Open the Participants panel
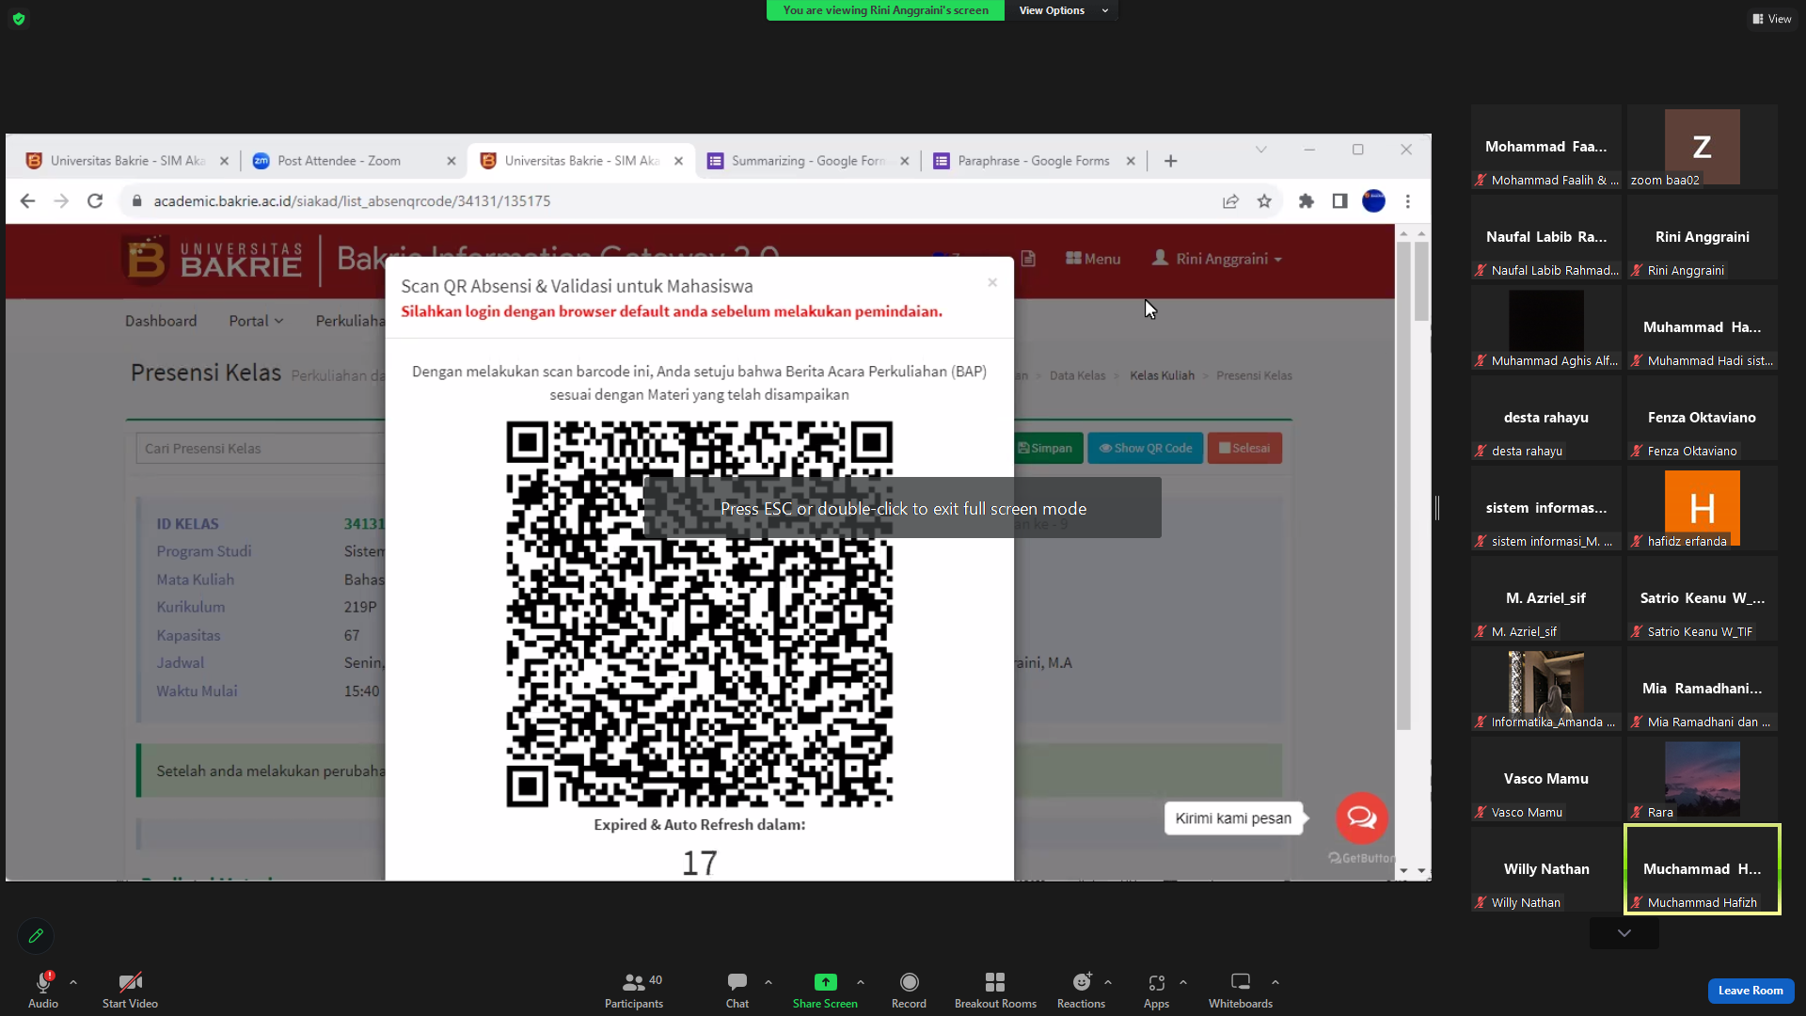The height and width of the screenshot is (1016, 1806). 634,989
